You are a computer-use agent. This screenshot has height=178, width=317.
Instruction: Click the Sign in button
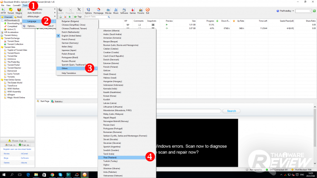10,145
